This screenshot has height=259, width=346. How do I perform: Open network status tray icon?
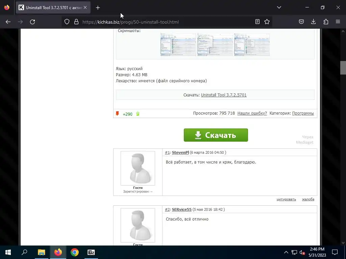pos(294,252)
